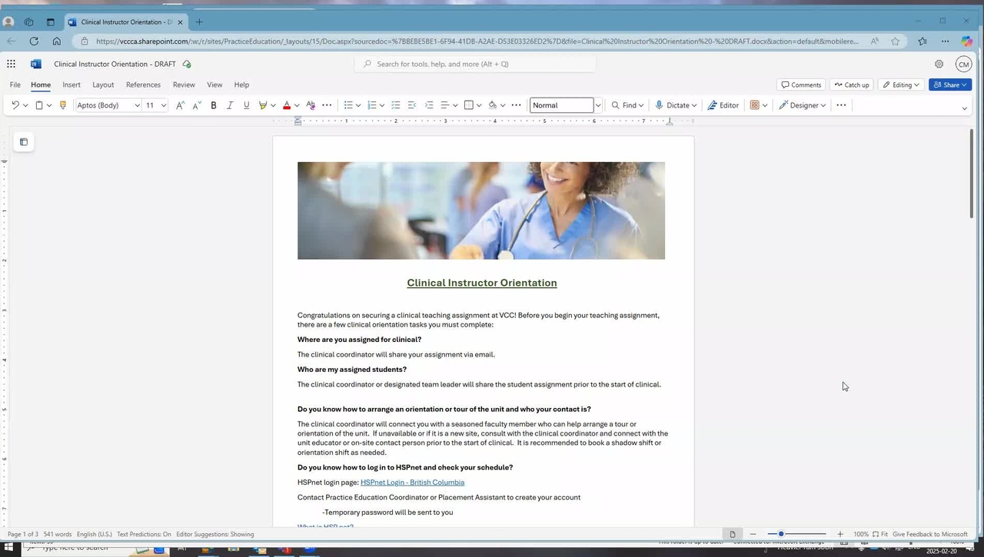This screenshot has width=984, height=557.
Task: Switch to the Insert ribbon tab
Action: (71, 85)
